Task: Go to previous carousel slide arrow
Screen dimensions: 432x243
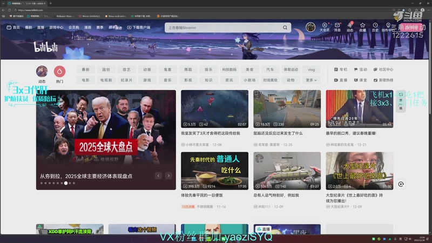Action: 158,175
